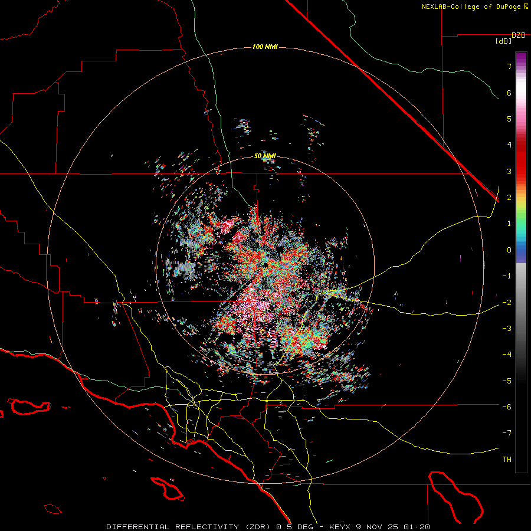The image size is (531, 531).
Task: Click the radar site center dot
Action: click(x=266, y=264)
